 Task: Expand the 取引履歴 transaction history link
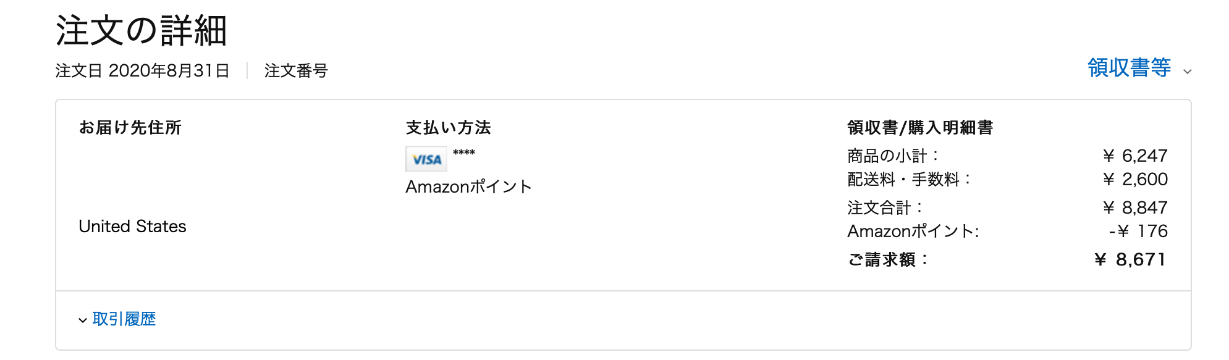[x=124, y=319]
